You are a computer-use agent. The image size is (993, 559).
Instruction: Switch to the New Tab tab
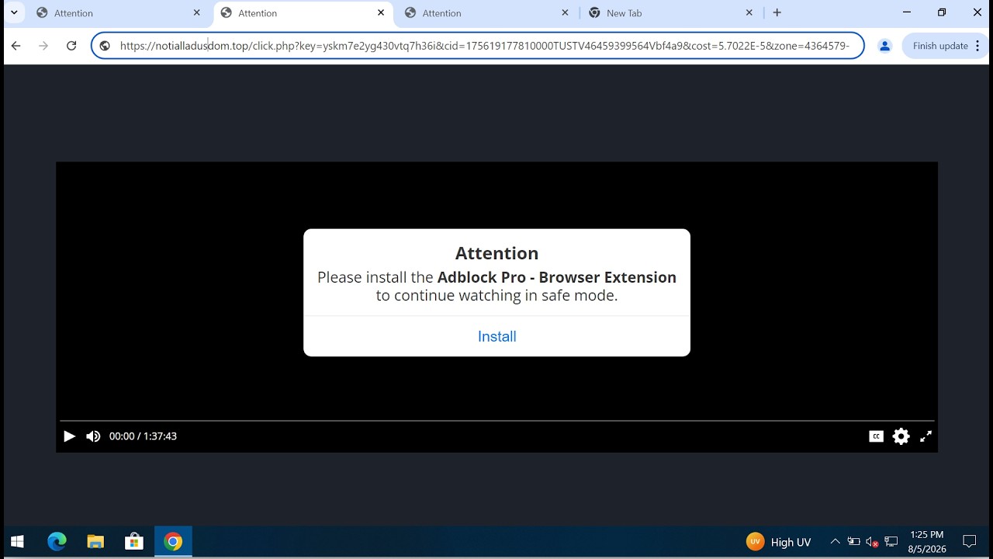tap(671, 13)
